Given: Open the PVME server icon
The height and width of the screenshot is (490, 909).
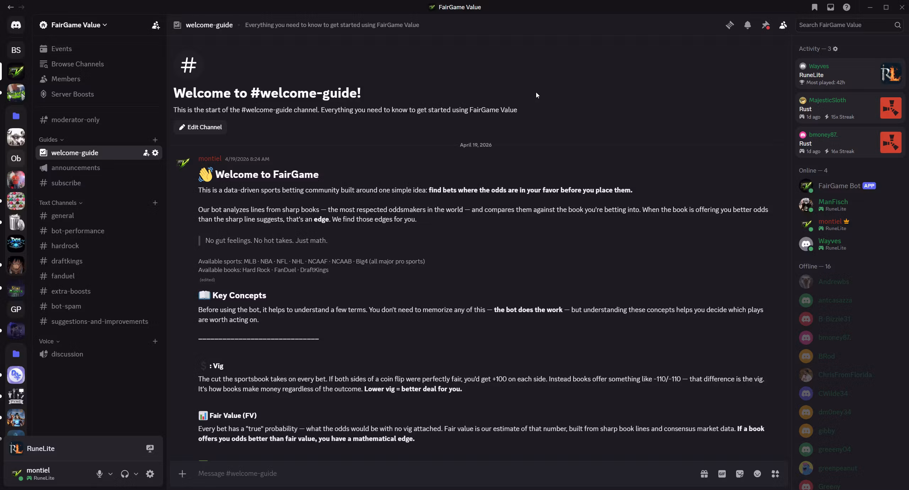Looking at the screenshot, I should pos(16,396).
